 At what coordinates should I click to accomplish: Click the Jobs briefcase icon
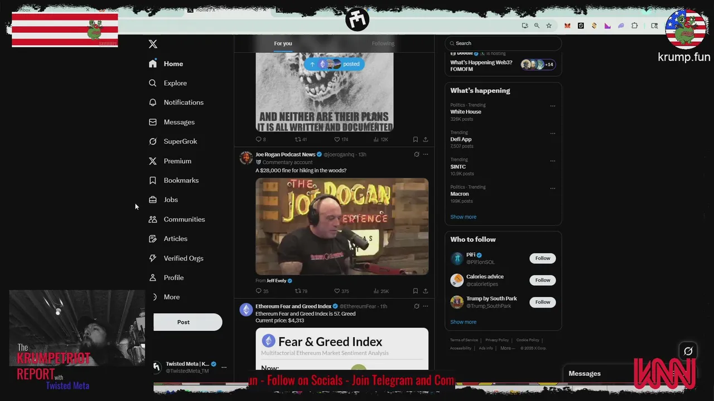coord(153,199)
